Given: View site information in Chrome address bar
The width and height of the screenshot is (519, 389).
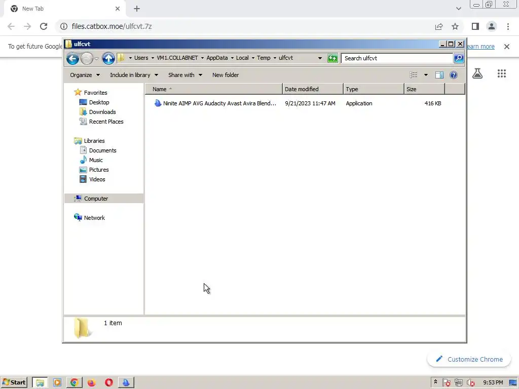Looking at the screenshot, I should tap(64, 26).
